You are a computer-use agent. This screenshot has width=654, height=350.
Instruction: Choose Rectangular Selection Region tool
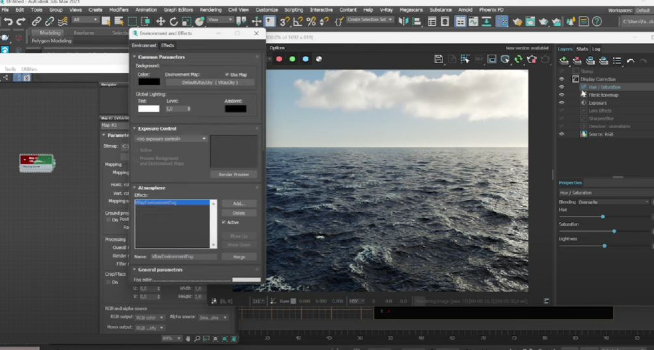(x=132, y=21)
